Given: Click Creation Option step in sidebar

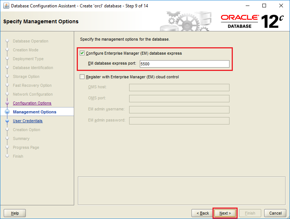Looking at the screenshot, I should (x=27, y=130).
